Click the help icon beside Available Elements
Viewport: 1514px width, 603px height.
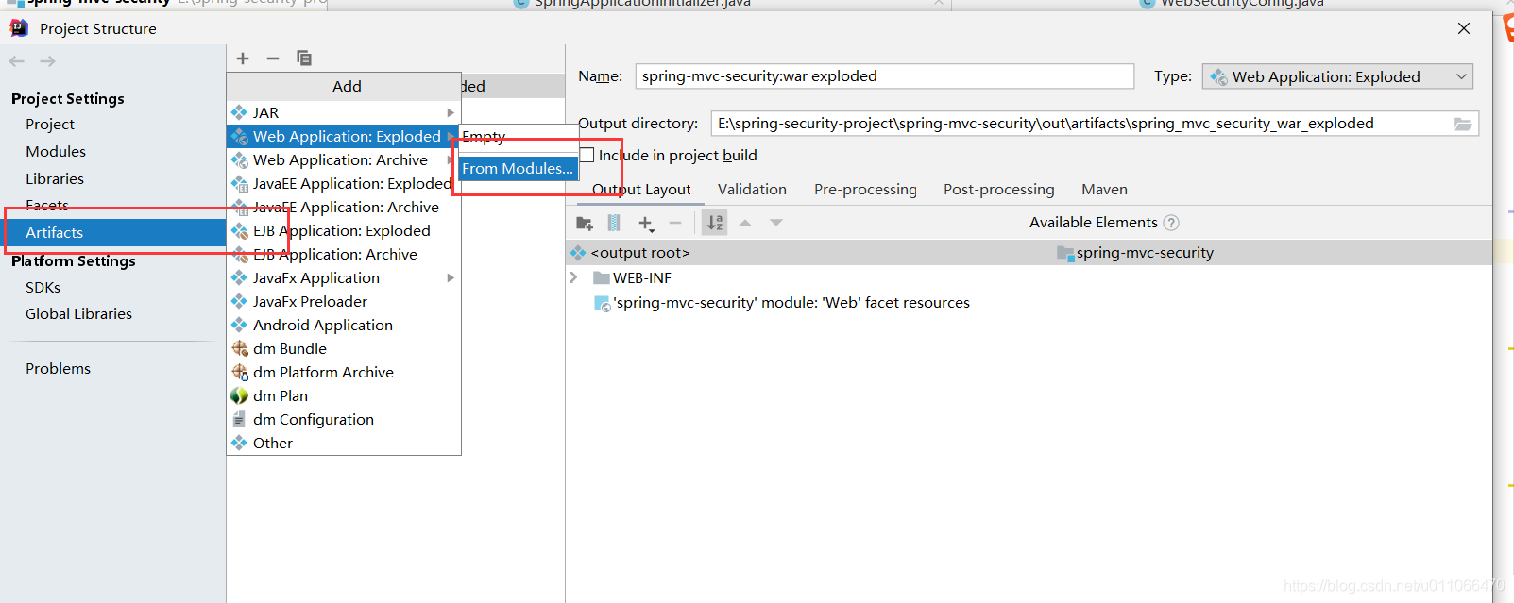(x=1171, y=223)
